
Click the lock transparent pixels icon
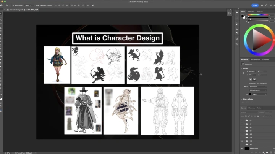[246, 116]
